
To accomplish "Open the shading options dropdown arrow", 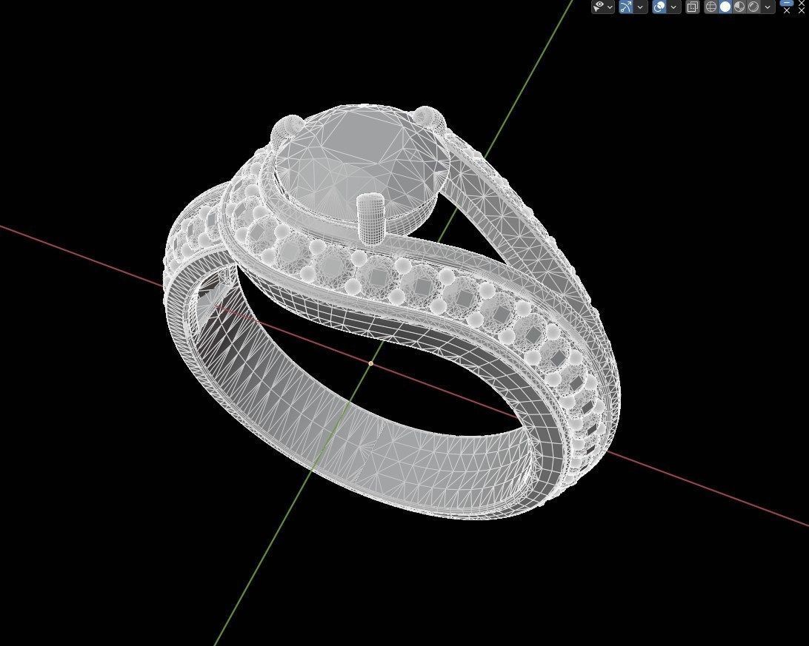I will (768, 7).
